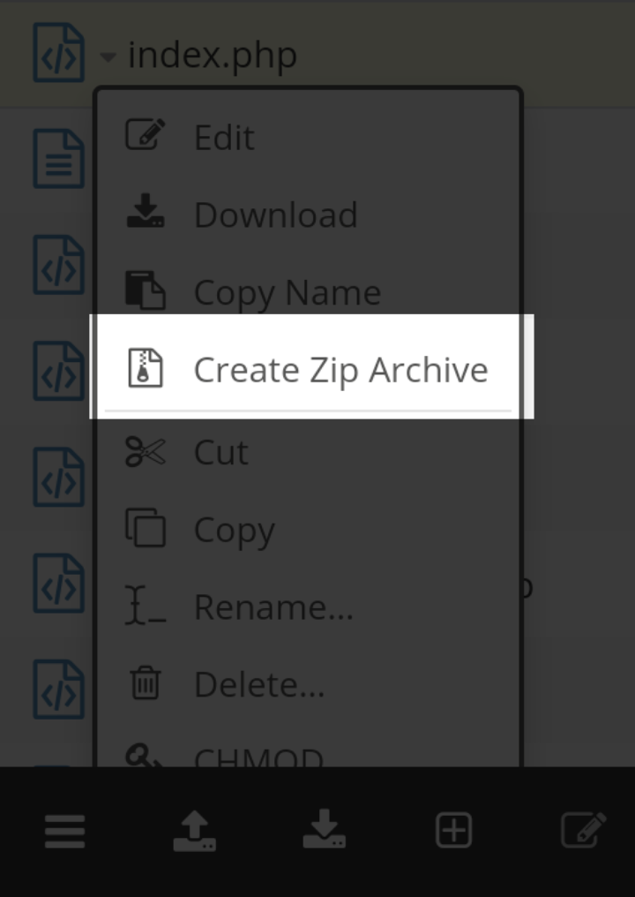Click the edit pencil icon in bottom toolbar
Image resolution: width=635 pixels, height=897 pixels.
[x=583, y=832]
